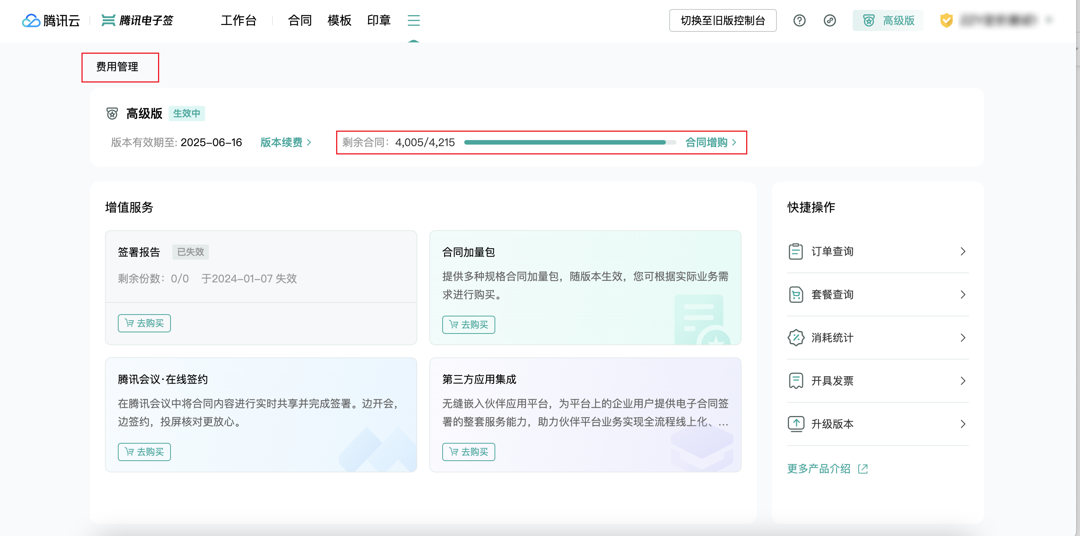Click the medal icon beside 高级版 title

(x=112, y=114)
